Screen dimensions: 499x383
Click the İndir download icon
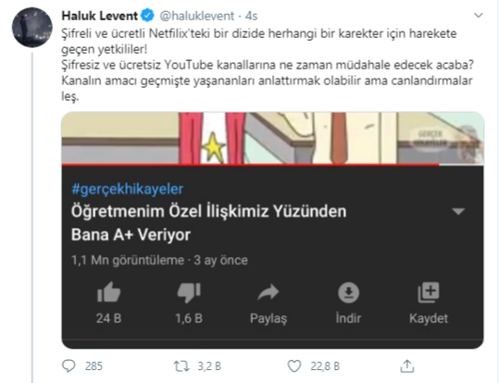coord(348,292)
